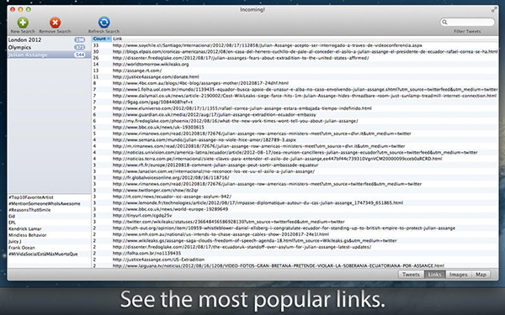Image resolution: width=505 pixels, height=315 pixels.
Task: Open the justice4assange.com/donate.html link
Action: click(x=156, y=76)
